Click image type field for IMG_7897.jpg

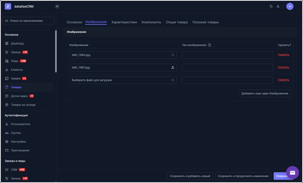tap(228, 67)
